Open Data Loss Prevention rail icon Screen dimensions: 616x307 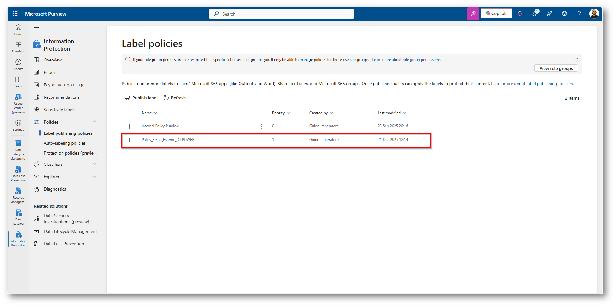(x=18, y=174)
